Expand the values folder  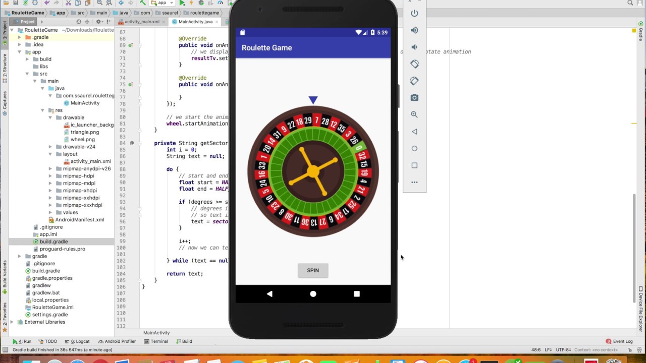tap(50, 212)
